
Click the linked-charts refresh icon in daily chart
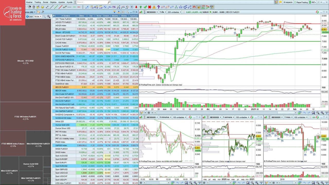(x=317, y=12)
